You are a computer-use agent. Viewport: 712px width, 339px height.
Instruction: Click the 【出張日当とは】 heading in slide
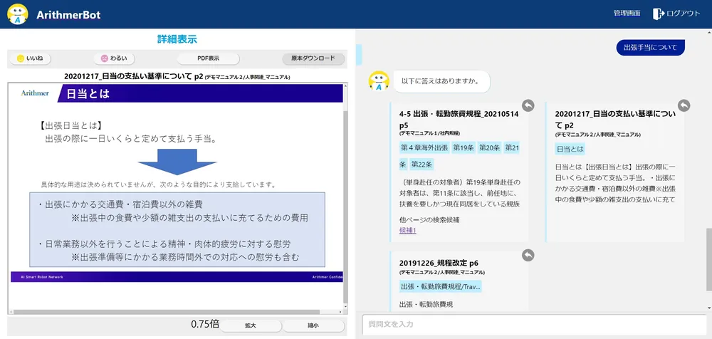click(x=70, y=125)
